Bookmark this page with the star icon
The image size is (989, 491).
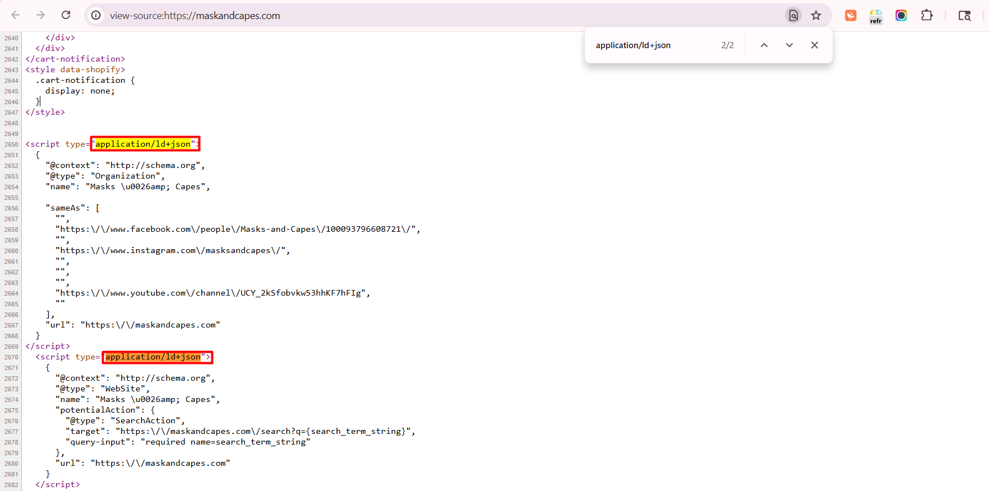(816, 15)
